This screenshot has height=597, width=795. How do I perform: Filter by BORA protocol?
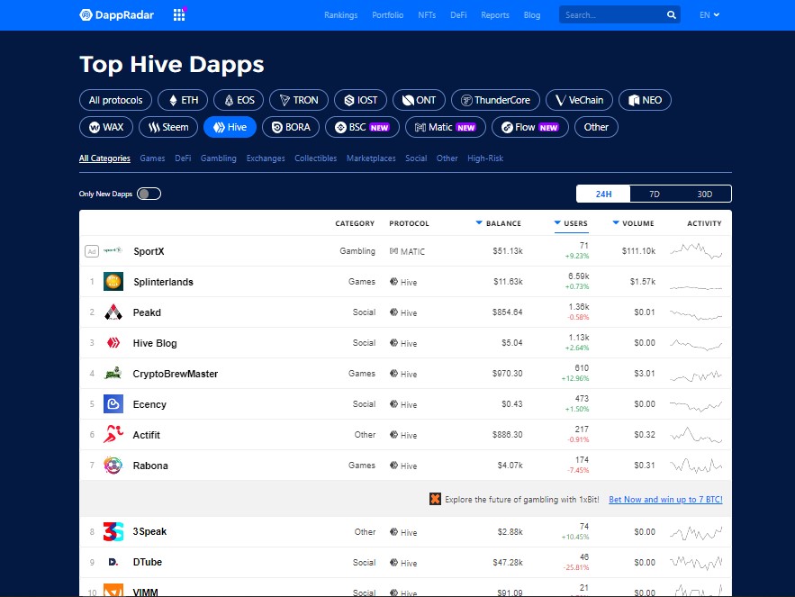click(291, 127)
